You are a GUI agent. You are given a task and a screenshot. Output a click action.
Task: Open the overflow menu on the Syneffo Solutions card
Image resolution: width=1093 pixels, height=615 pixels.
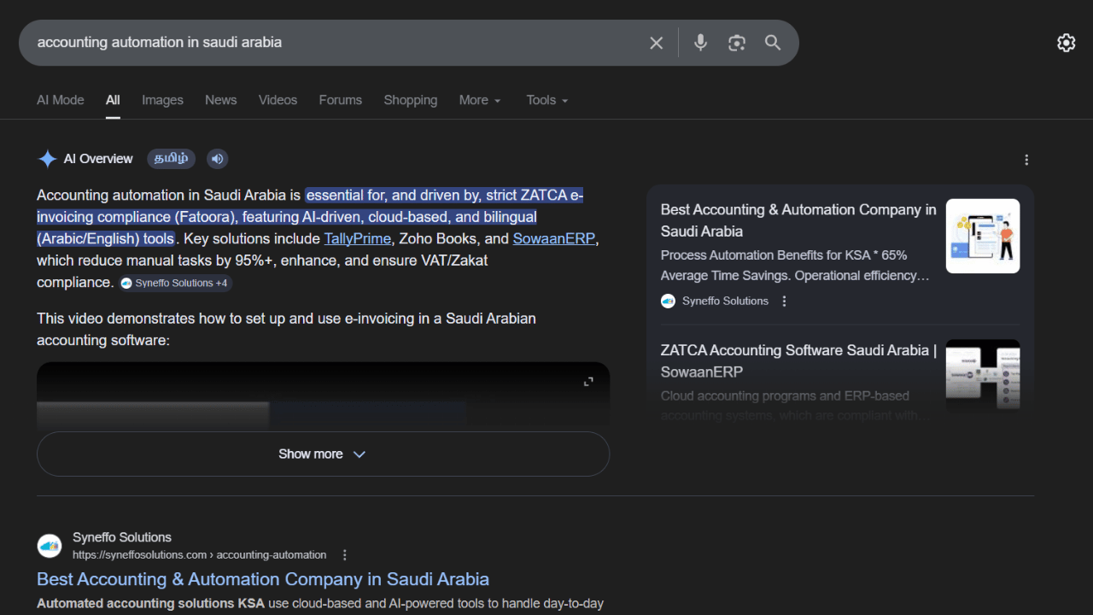[x=784, y=300]
